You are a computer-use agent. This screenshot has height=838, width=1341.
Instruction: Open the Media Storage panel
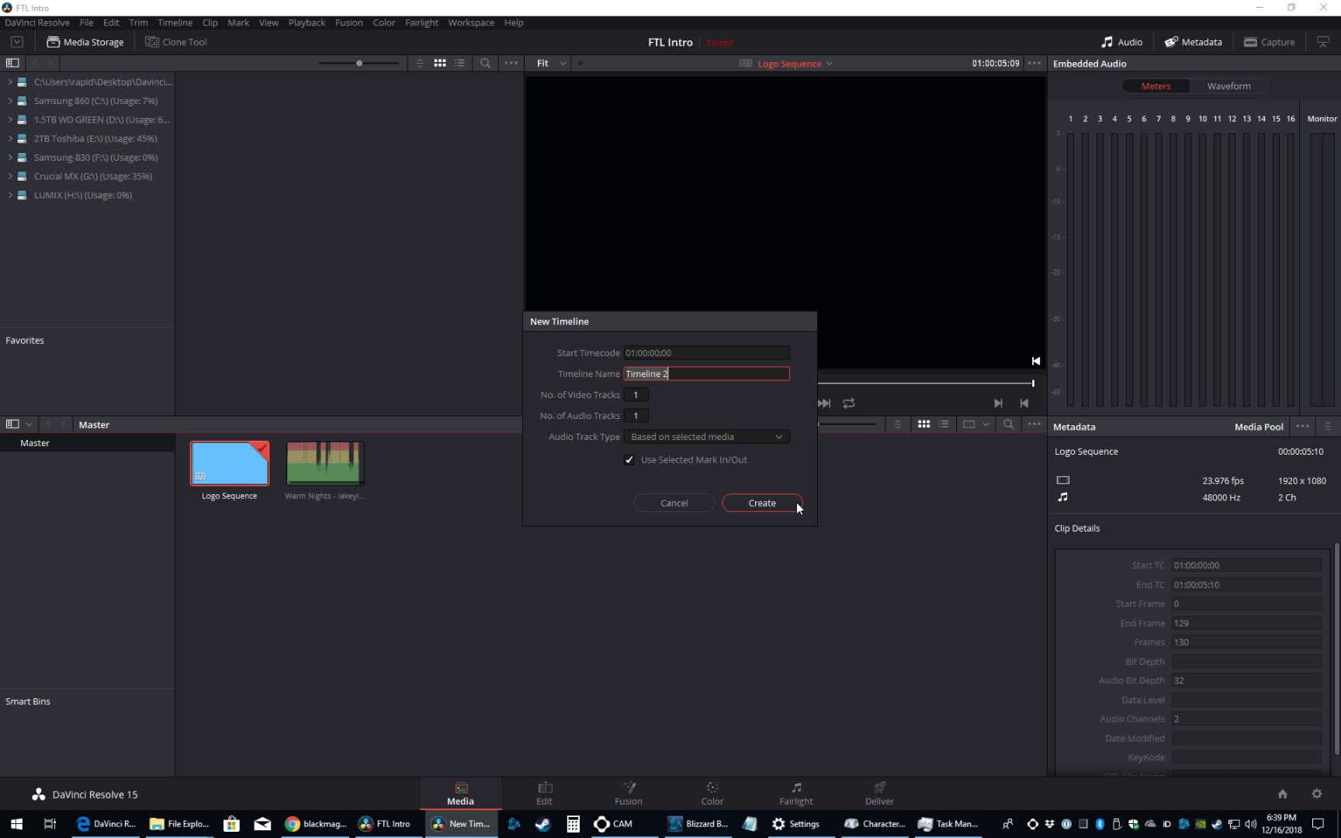point(85,42)
